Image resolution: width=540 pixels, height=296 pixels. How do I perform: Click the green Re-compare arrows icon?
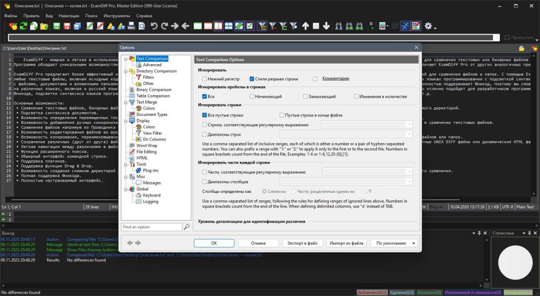[23, 26]
